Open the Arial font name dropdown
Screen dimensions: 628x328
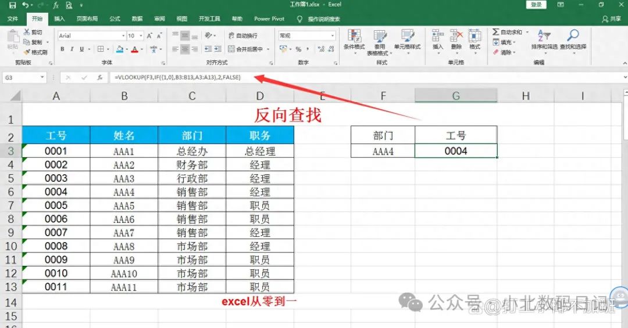pyautogui.click(x=123, y=35)
